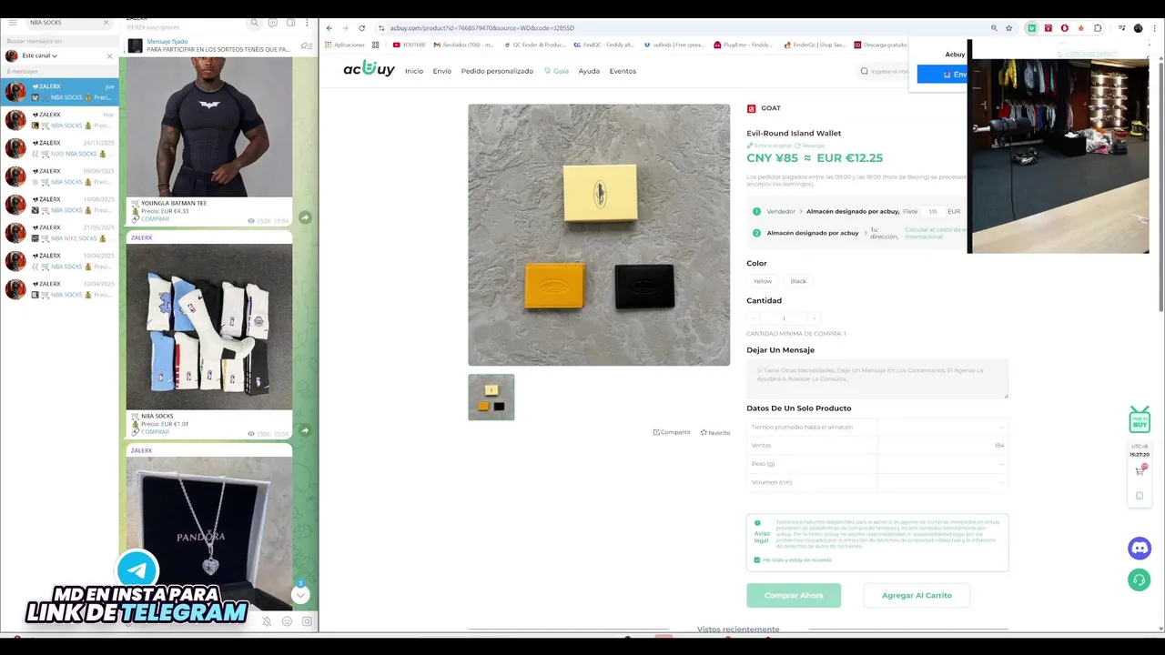Open the Pandora necklace photo in Telegram

point(209,533)
